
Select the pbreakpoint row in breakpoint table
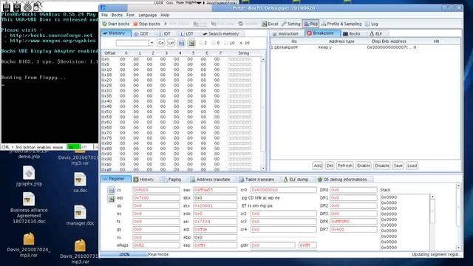(365, 47)
